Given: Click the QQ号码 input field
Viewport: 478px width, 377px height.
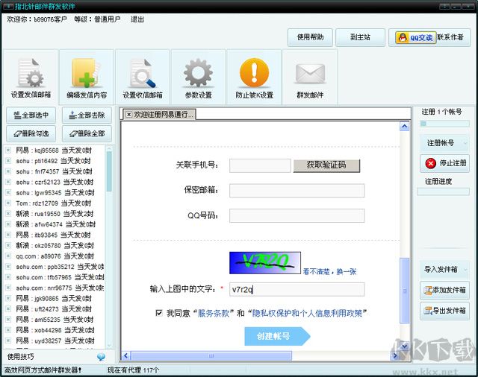Looking at the screenshot, I should (297, 215).
